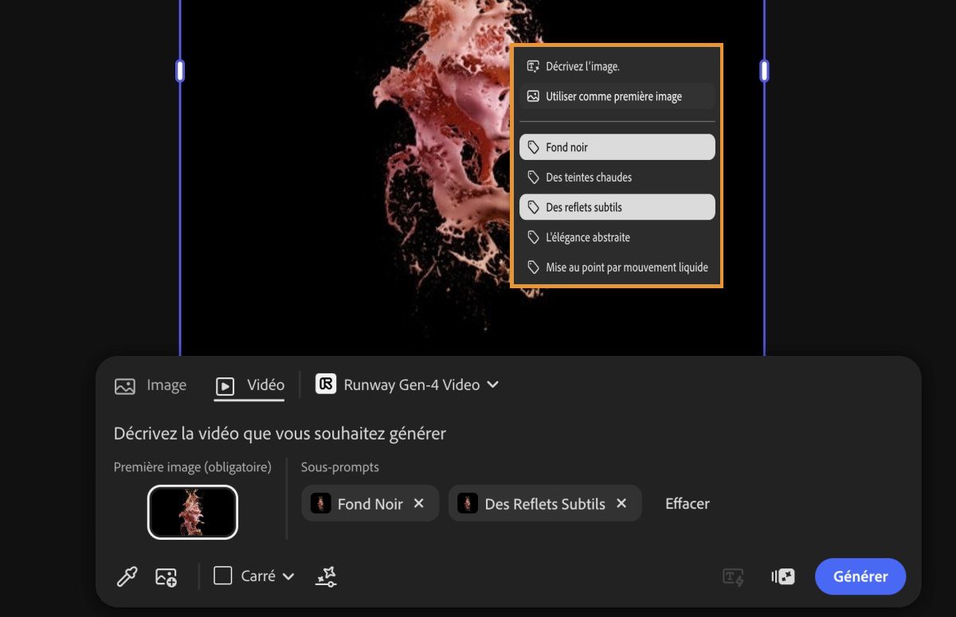Click the add image reference icon
Image resolution: width=956 pixels, height=617 pixels.
tap(166, 576)
